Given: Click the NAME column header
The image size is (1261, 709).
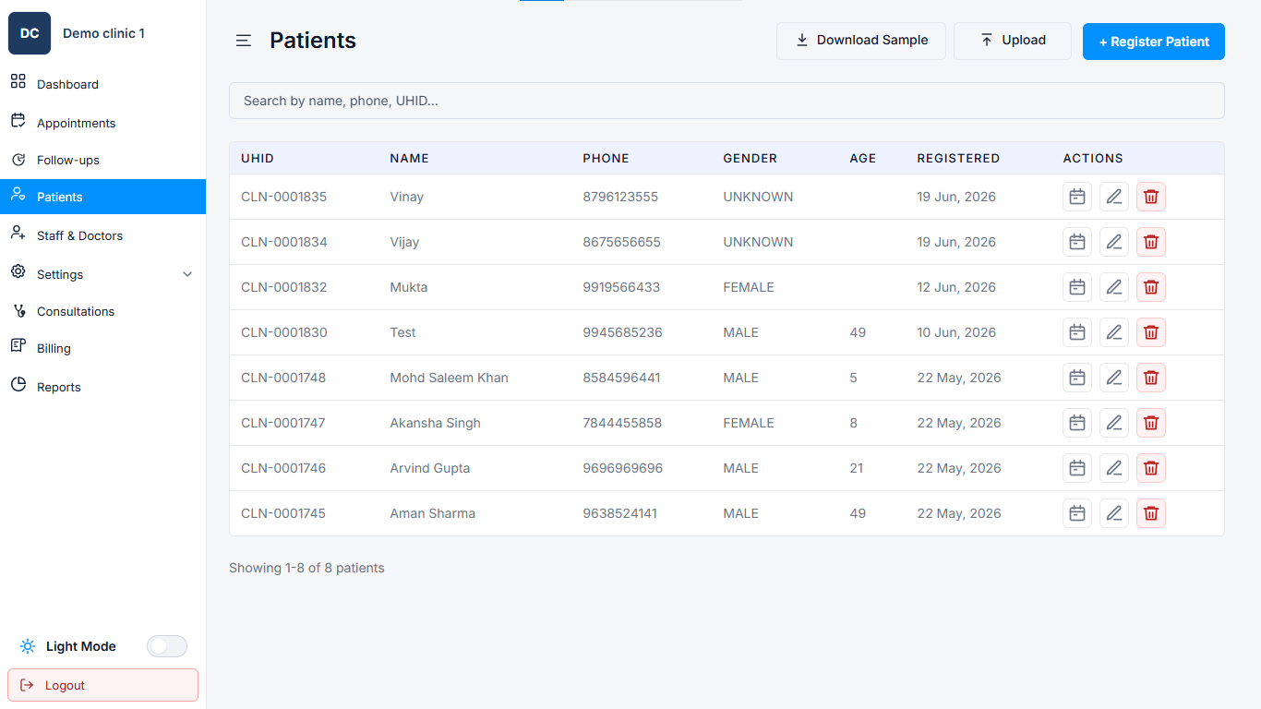Looking at the screenshot, I should 410,158.
